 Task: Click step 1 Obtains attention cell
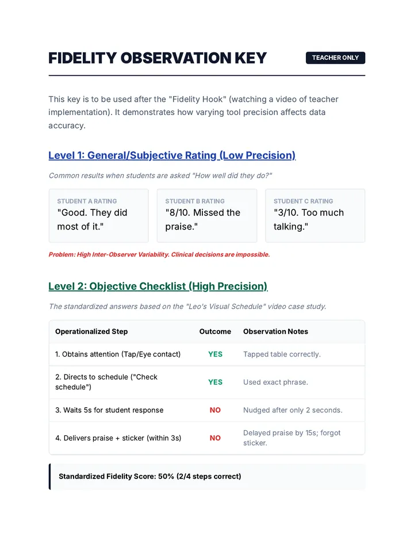[x=118, y=354]
